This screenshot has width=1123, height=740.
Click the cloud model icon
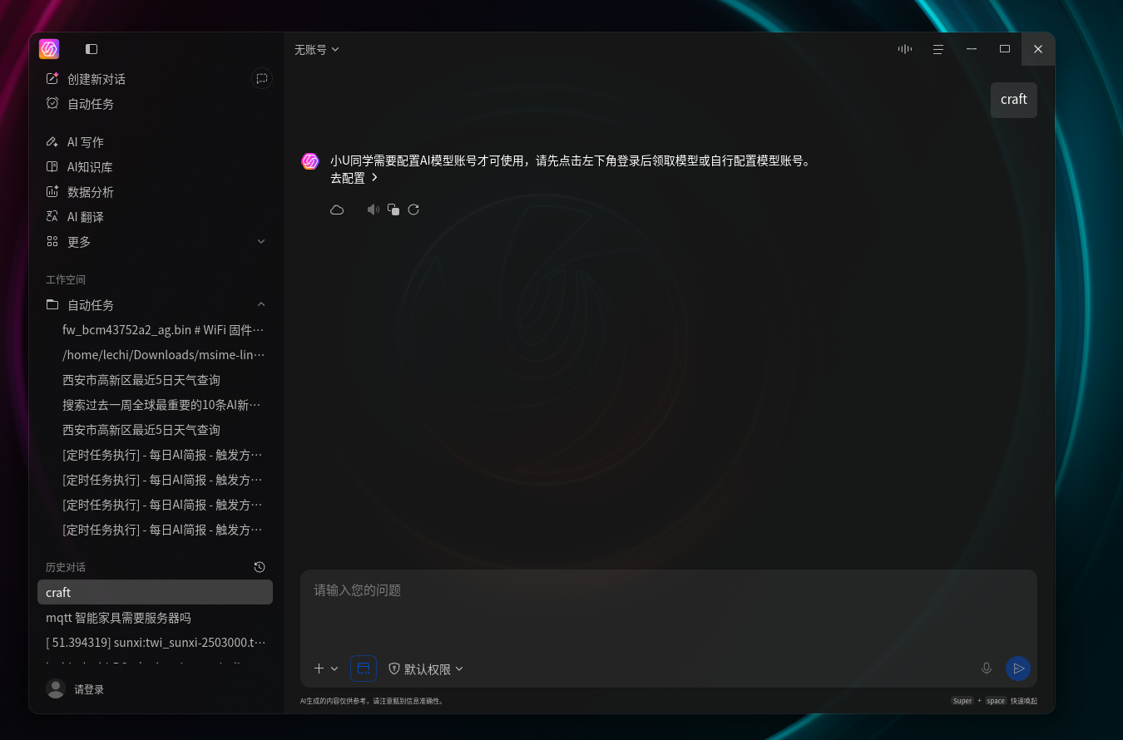click(x=337, y=210)
